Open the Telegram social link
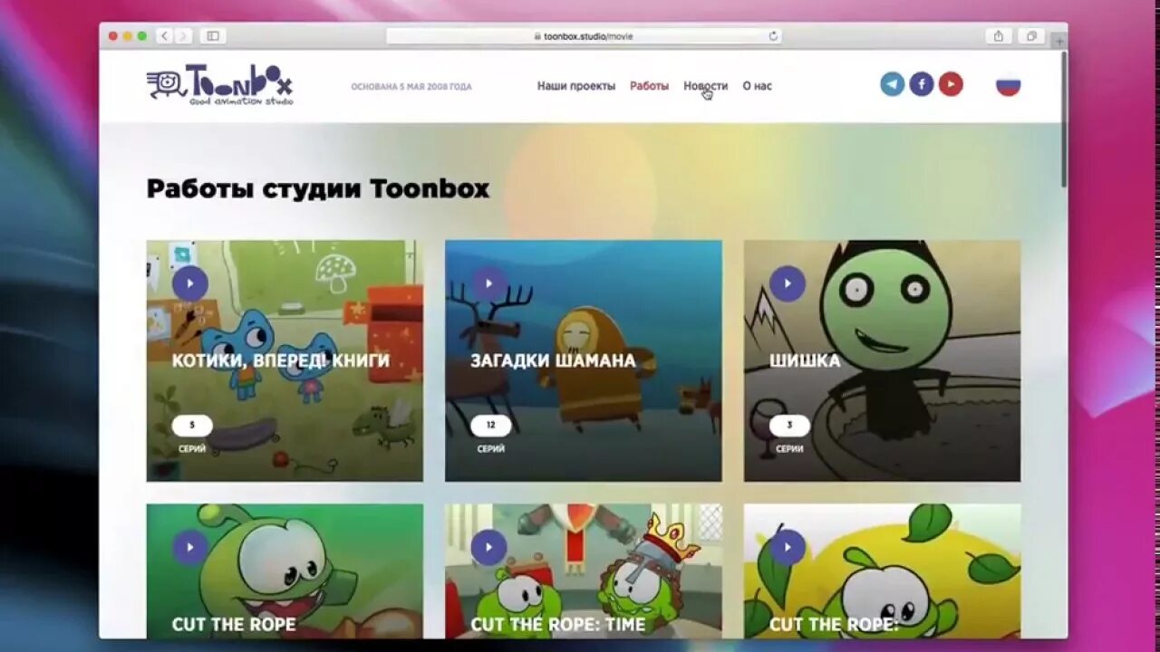This screenshot has height=652, width=1160. (x=893, y=84)
